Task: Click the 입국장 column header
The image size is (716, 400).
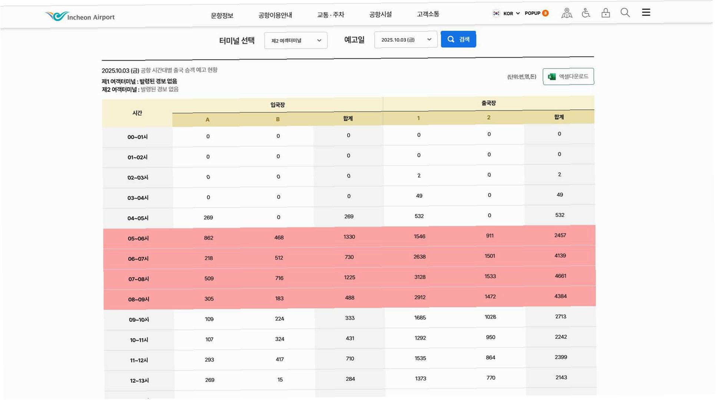Action: point(278,105)
